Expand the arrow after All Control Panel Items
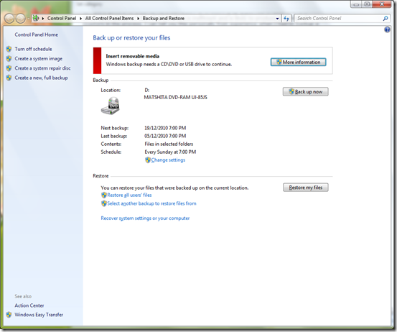Screen dimensions: 397x332 tap(139, 18)
